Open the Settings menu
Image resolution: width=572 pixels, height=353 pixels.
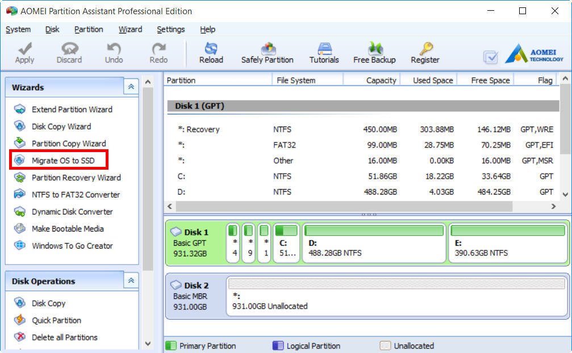(171, 30)
